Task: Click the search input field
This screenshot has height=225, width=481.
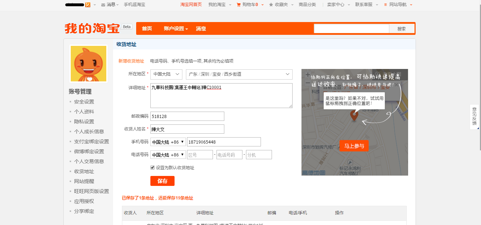Action: coord(352,29)
